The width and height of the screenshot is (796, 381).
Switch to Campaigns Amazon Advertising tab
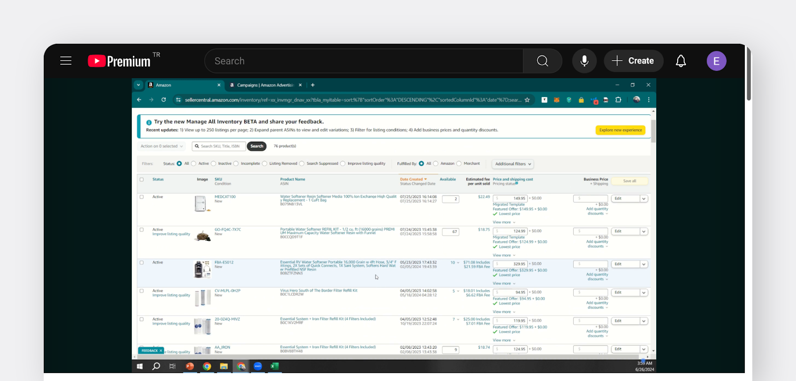265,85
